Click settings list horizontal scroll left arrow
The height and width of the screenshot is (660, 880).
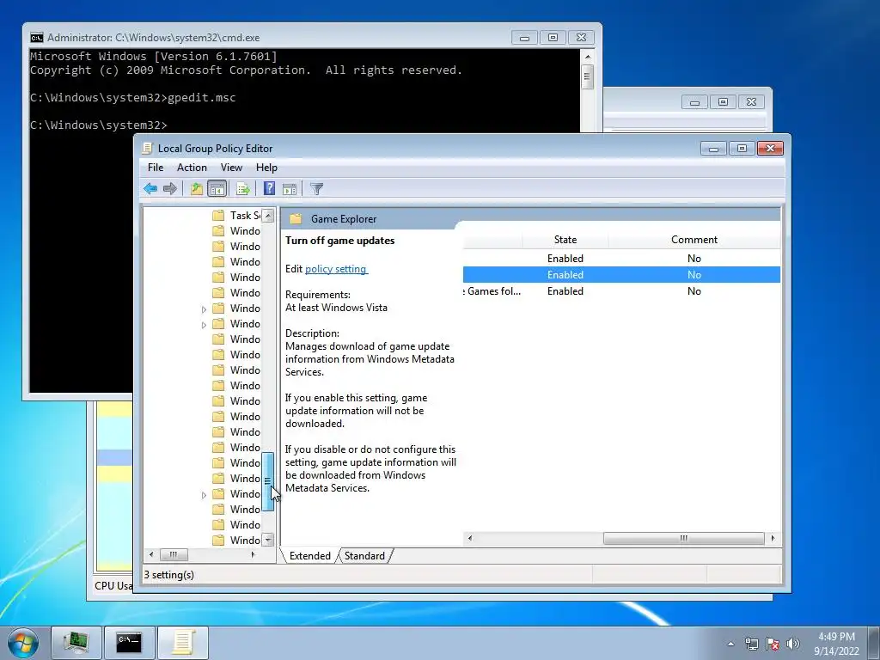470,538
